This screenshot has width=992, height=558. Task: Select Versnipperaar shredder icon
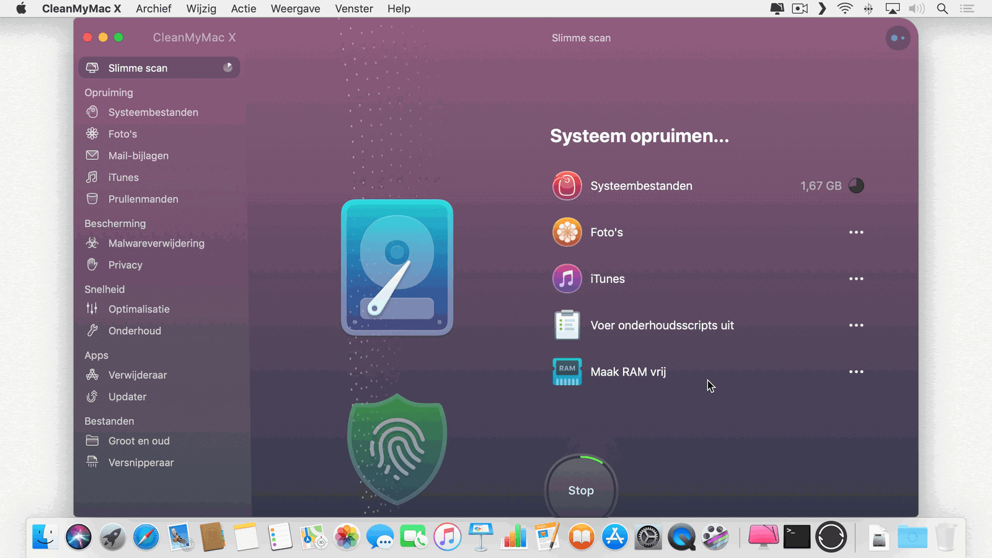coord(92,462)
